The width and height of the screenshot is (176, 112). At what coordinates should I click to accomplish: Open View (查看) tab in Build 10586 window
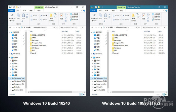coord(113,10)
